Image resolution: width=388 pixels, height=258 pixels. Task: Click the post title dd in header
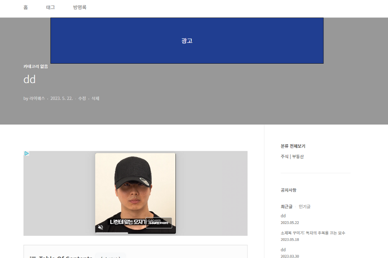pos(29,80)
